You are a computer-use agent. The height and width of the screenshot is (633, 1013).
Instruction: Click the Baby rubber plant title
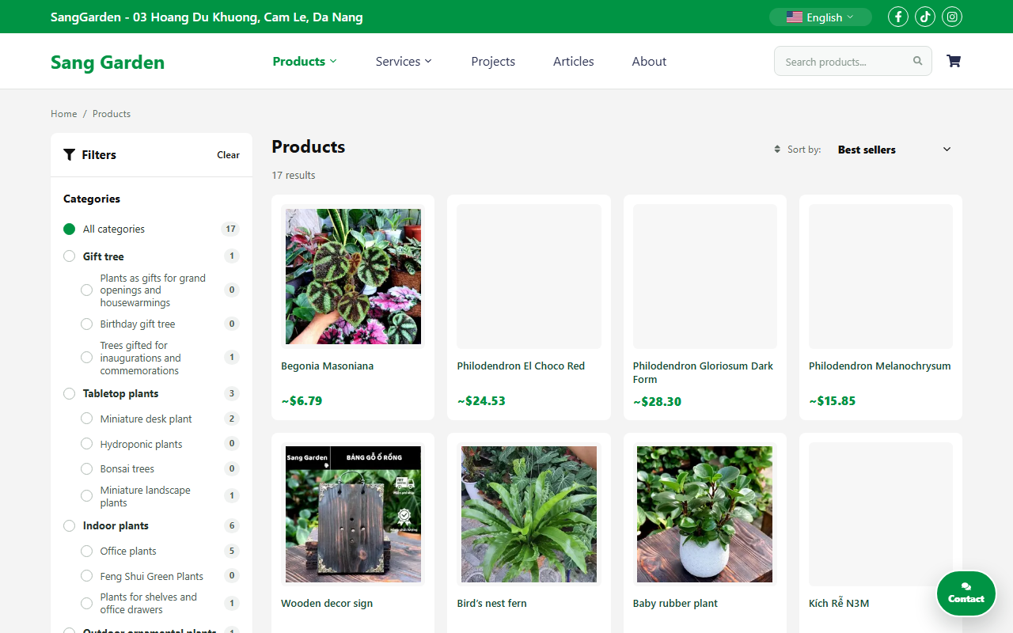(x=675, y=604)
